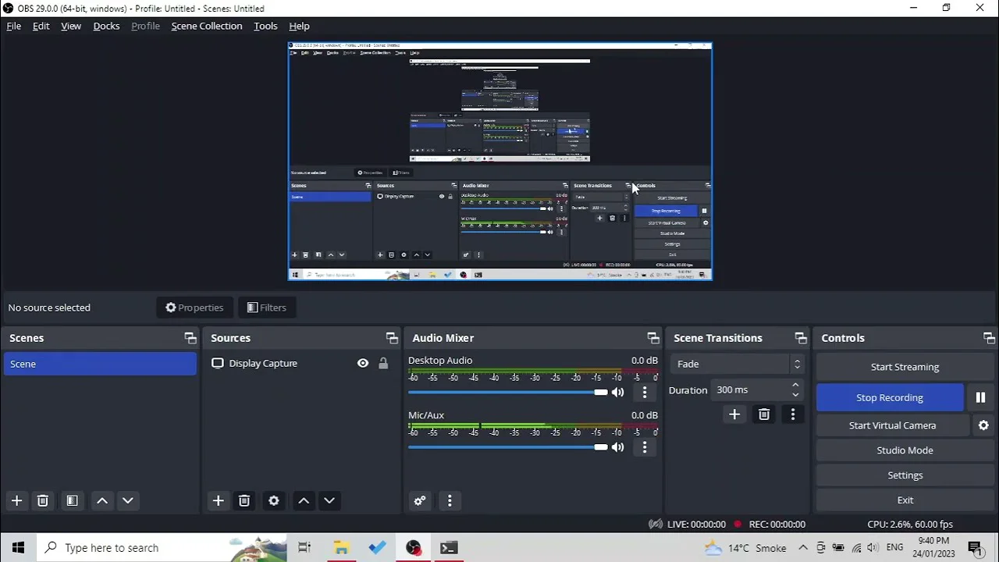Unlock the Display Capture source

tap(383, 363)
